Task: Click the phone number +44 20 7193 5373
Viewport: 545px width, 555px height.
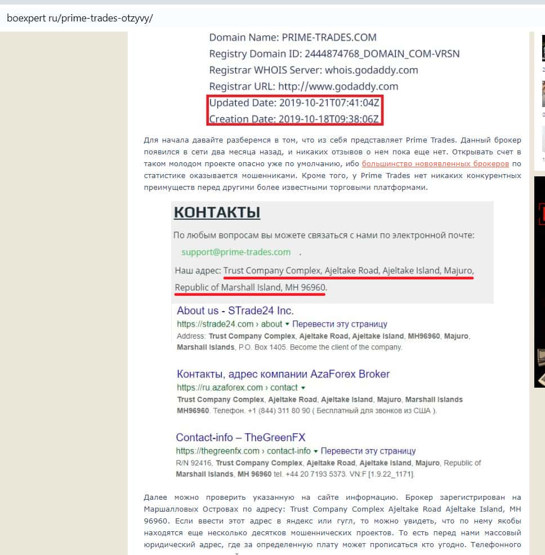Action: pos(316,474)
